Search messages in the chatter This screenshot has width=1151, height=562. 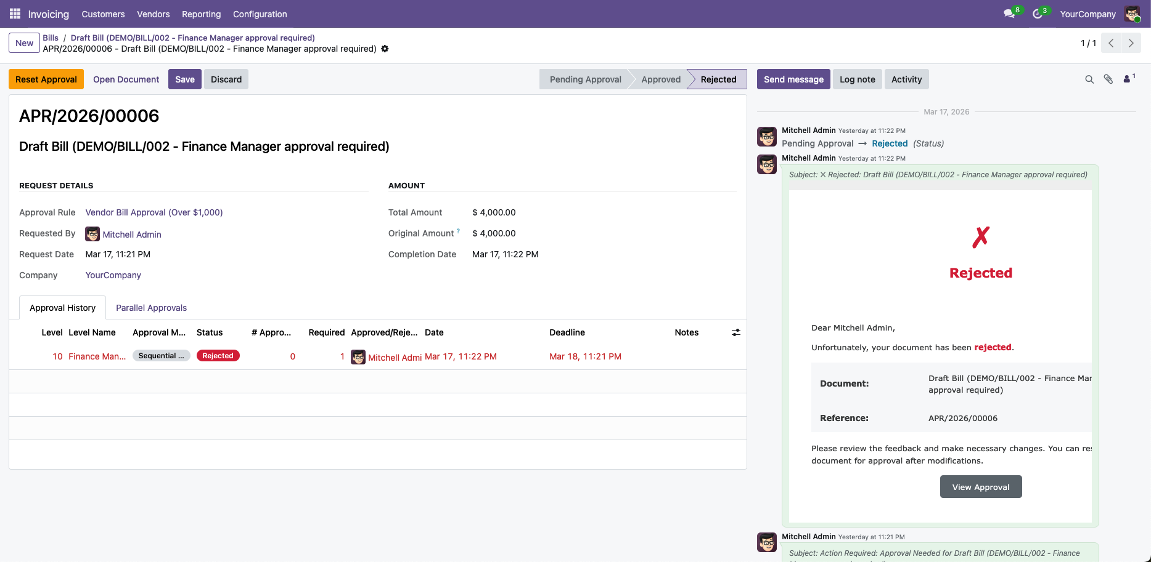[x=1089, y=79]
